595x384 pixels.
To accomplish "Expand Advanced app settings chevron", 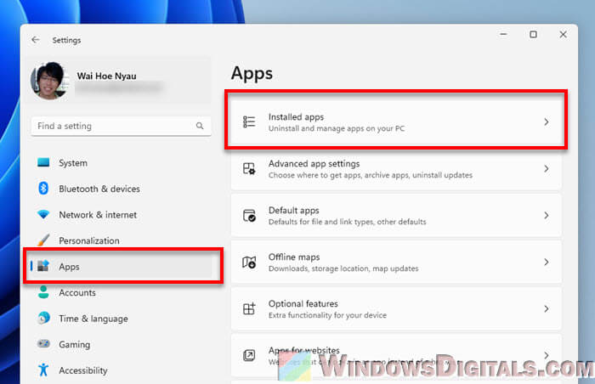I will [x=546, y=168].
